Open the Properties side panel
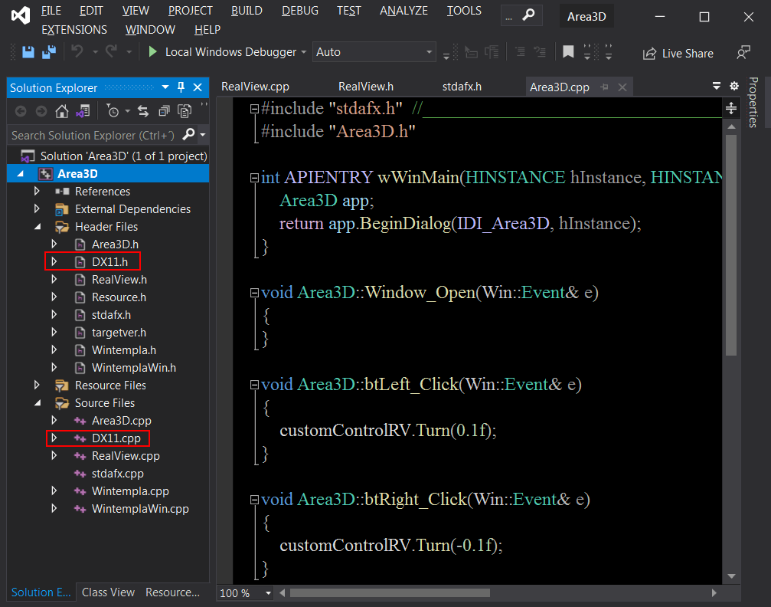The image size is (771, 607). click(x=753, y=103)
